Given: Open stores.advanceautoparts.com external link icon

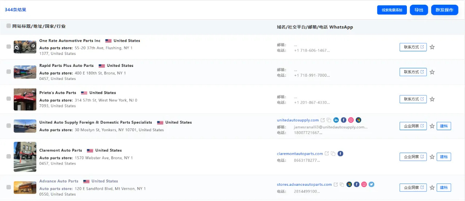Looking at the screenshot, I should 336,184.
